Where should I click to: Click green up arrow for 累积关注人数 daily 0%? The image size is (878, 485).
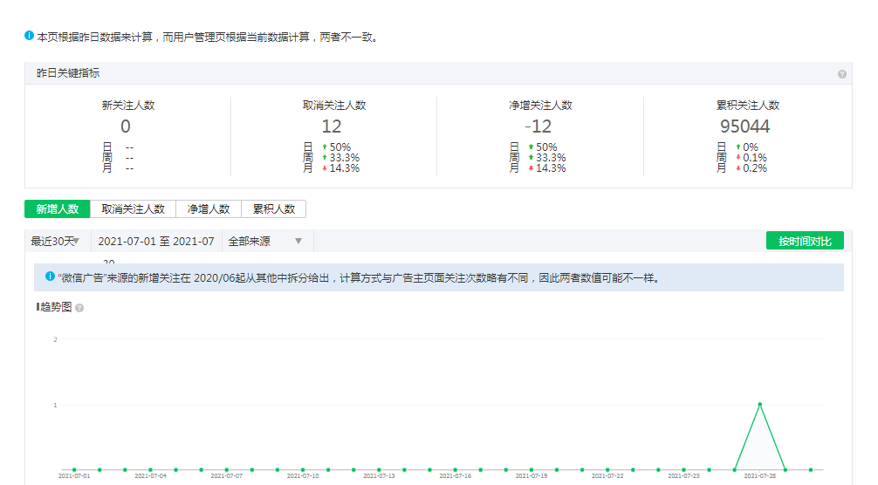tap(738, 147)
